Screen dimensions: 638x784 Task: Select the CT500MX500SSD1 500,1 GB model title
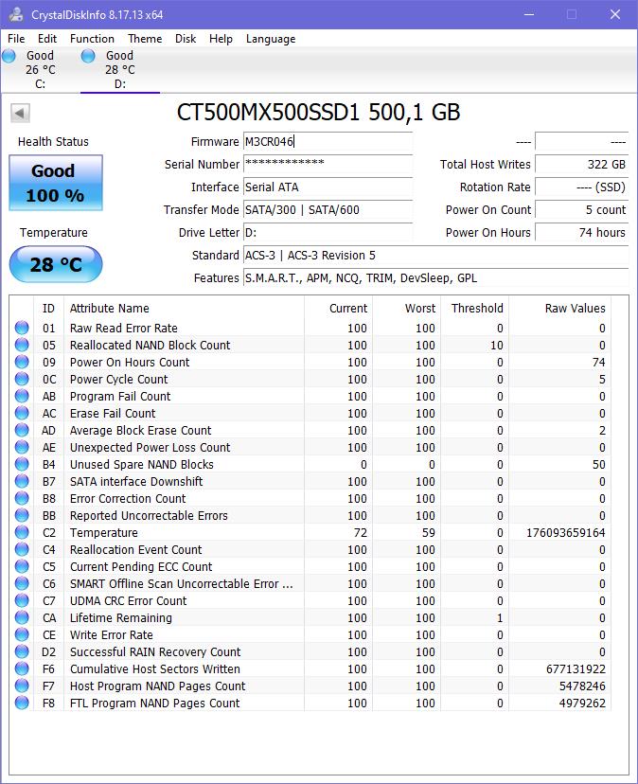point(318,113)
